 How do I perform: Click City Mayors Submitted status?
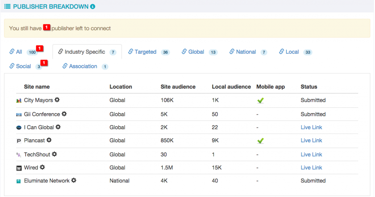point(313,100)
